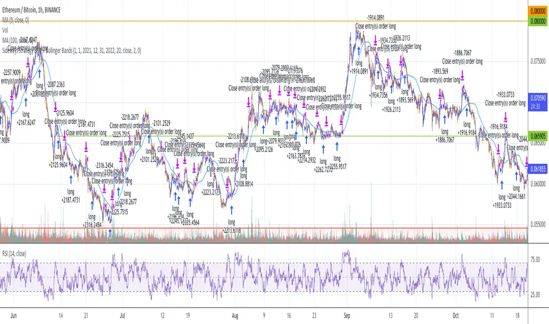Click the 0.075000 price scale label
549x324 pixels.
[x=538, y=61]
